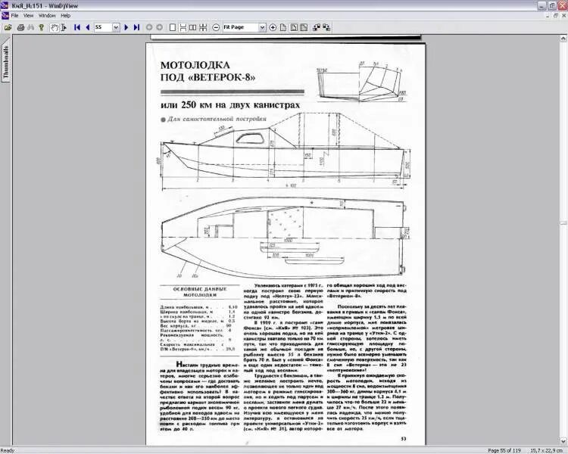Viewport: 568px width, 454px height.
Task: Restore the inner document window
Action: coord(556,16)
